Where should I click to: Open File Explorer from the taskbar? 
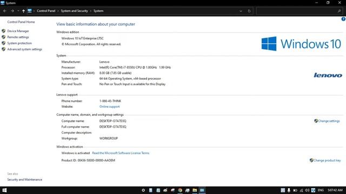(195, 190)
